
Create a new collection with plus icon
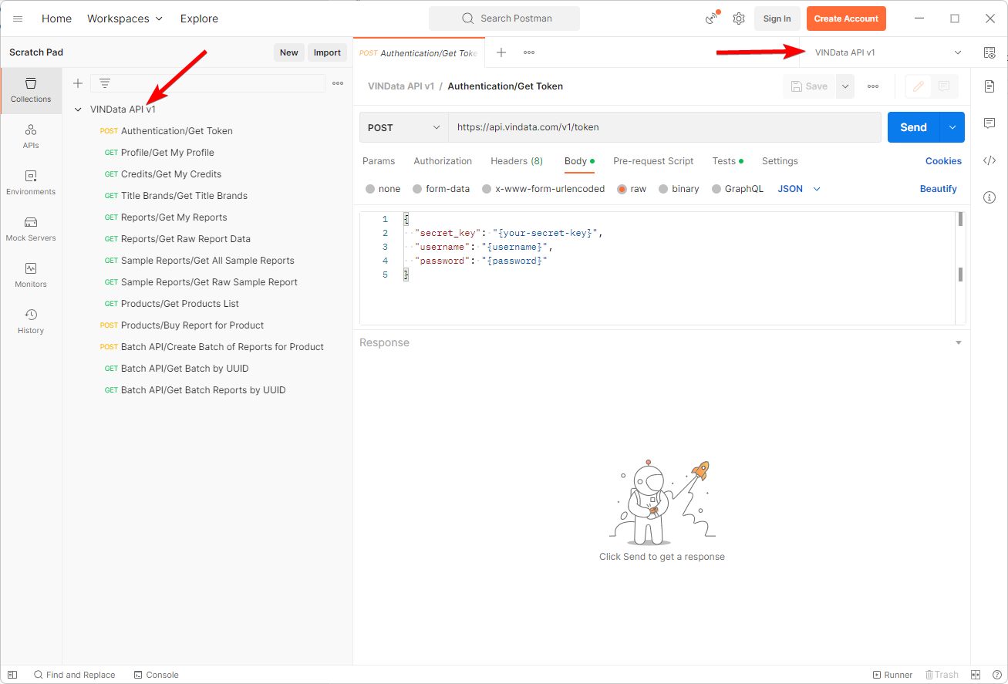point(78,83)
